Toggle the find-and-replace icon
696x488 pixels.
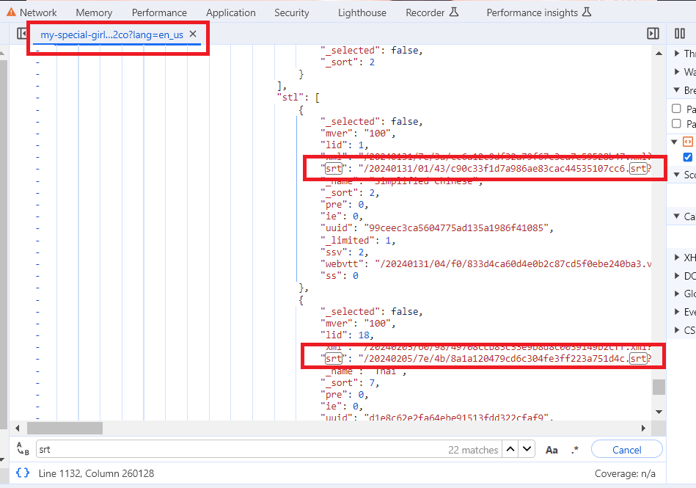[x=22, y=448]
